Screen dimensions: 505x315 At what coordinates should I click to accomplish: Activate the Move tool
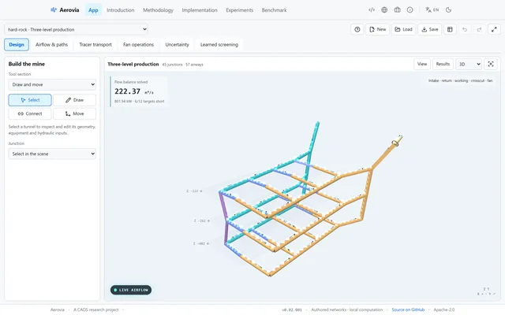coord(74,113)
